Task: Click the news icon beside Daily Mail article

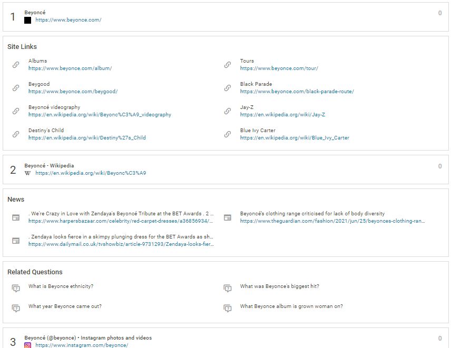Action: coord(16,241)
